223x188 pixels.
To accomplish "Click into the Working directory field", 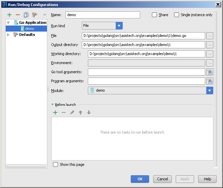I will (x=147, y=54).
